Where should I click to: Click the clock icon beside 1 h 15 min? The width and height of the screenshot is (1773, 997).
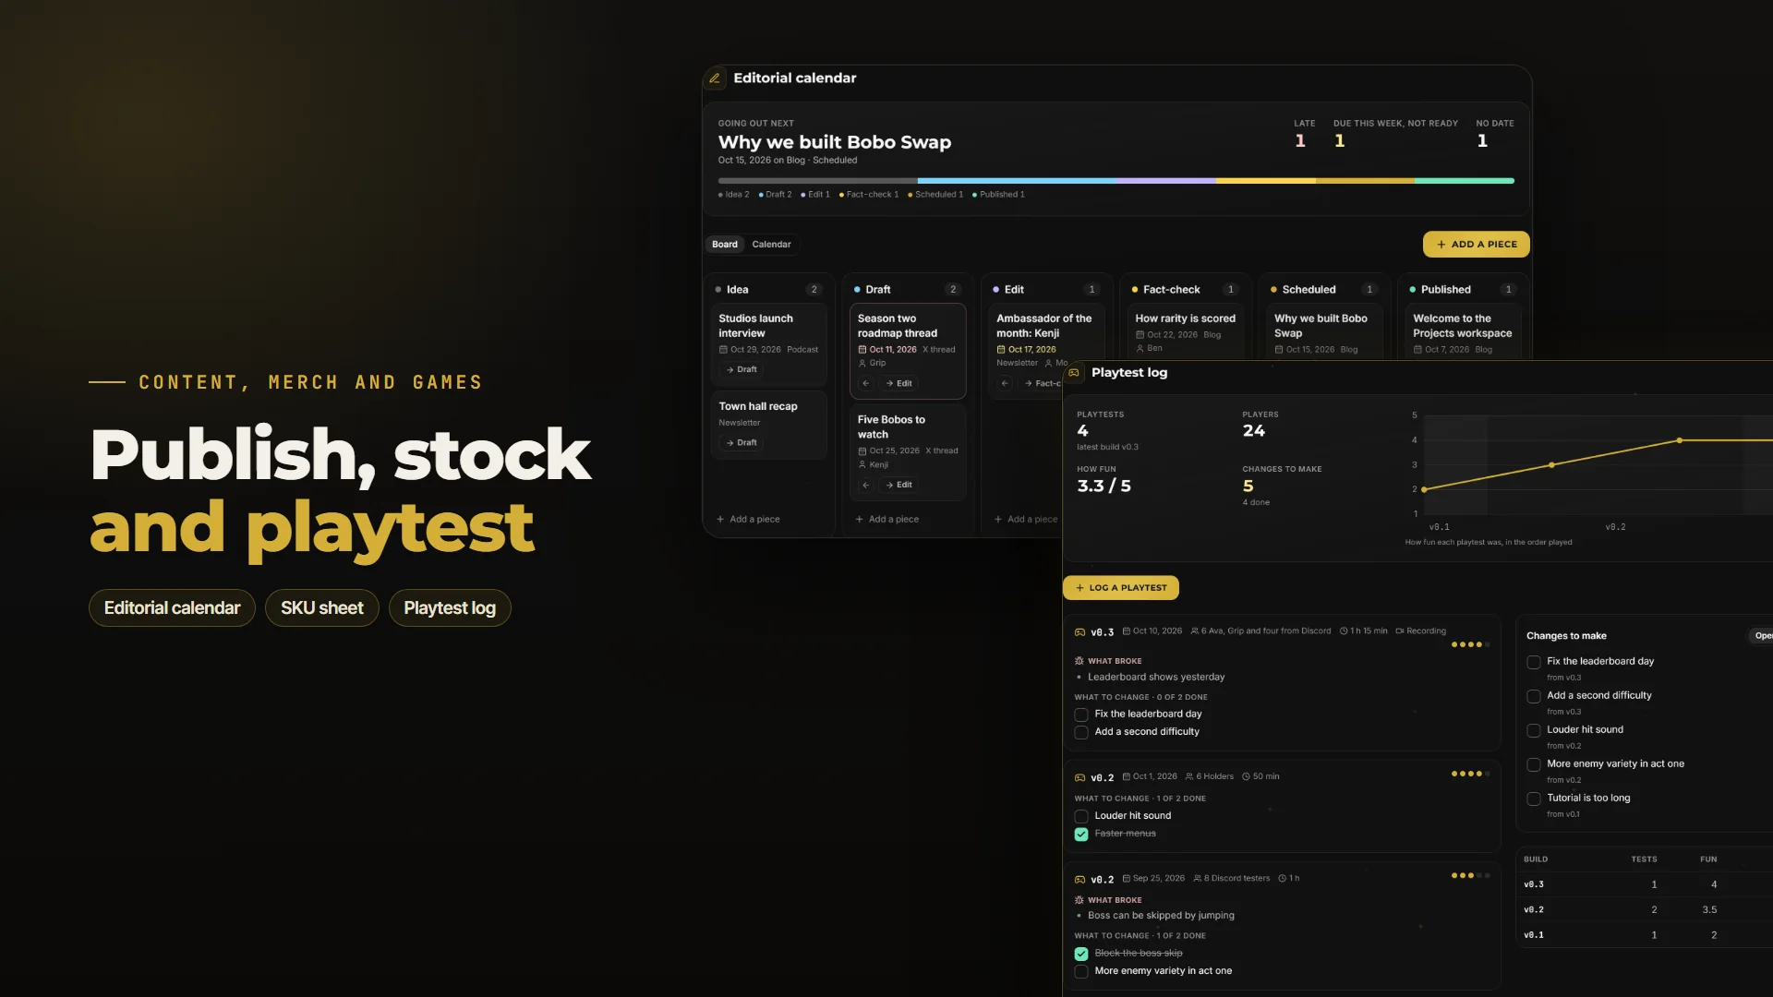click(x=1344, y=631)
